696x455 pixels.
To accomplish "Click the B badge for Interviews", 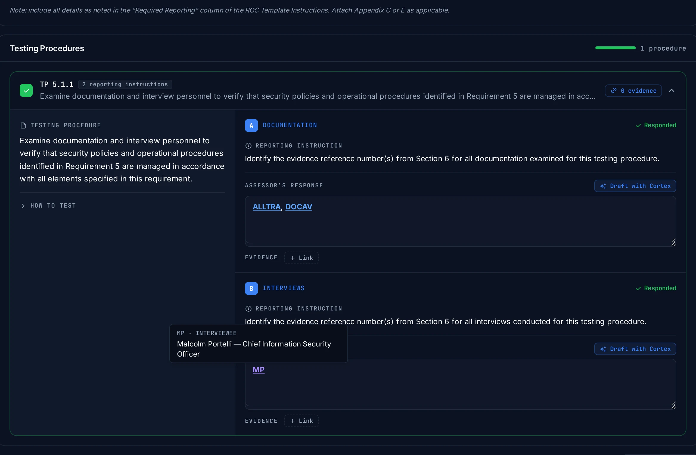I will pos(251,288).
